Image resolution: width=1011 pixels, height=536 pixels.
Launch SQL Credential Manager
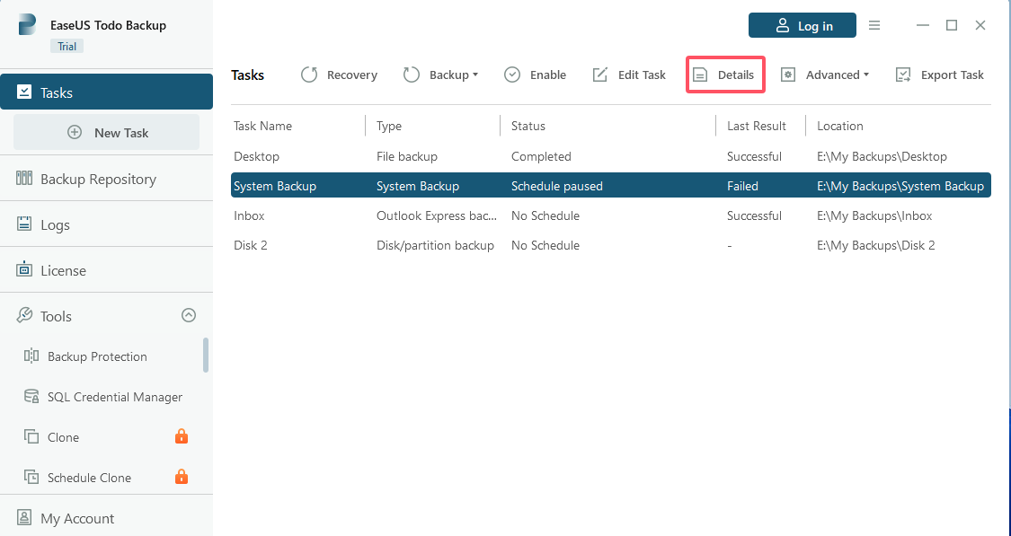(x=103, y=397)
